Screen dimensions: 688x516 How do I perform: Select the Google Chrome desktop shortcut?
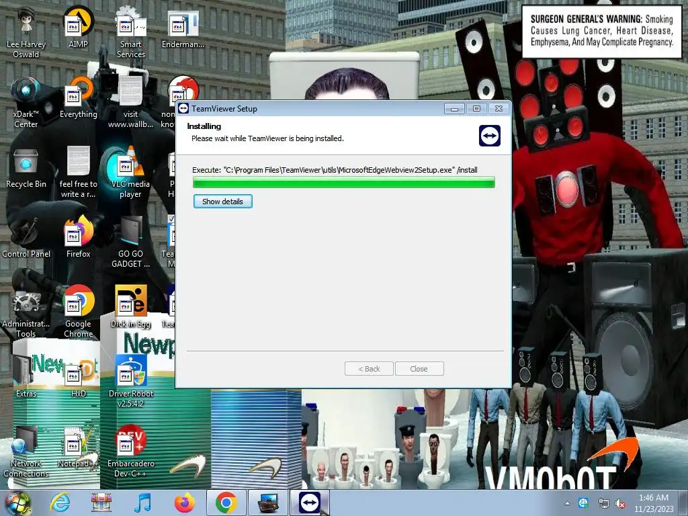tap(78, 312)
